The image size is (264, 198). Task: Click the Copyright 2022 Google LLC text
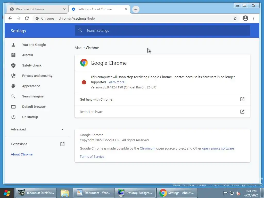(114, 140)
